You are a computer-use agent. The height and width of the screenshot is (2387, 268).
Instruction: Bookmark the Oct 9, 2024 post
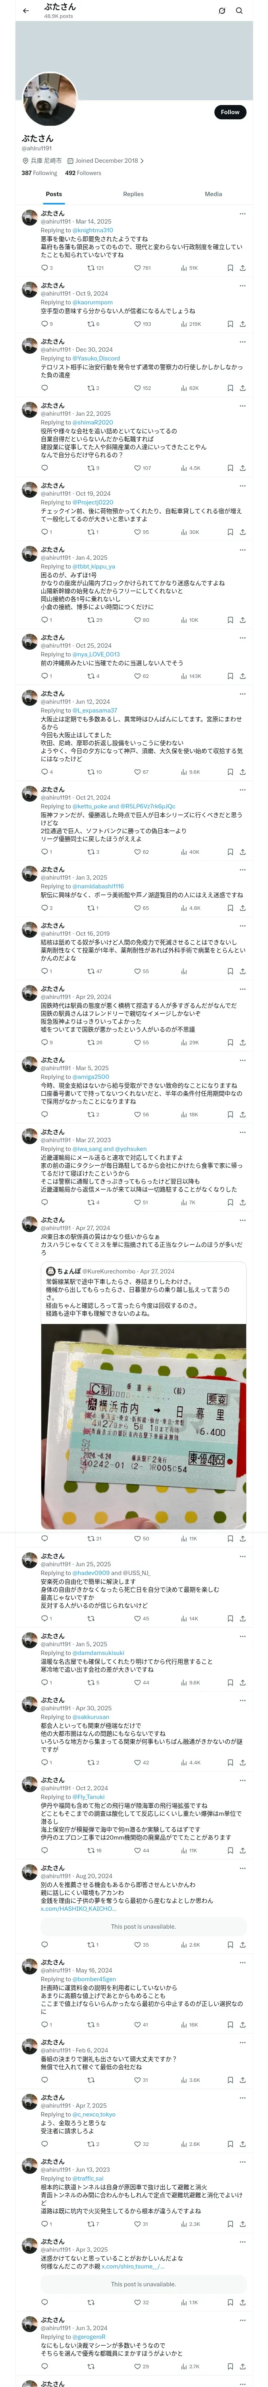230,324
